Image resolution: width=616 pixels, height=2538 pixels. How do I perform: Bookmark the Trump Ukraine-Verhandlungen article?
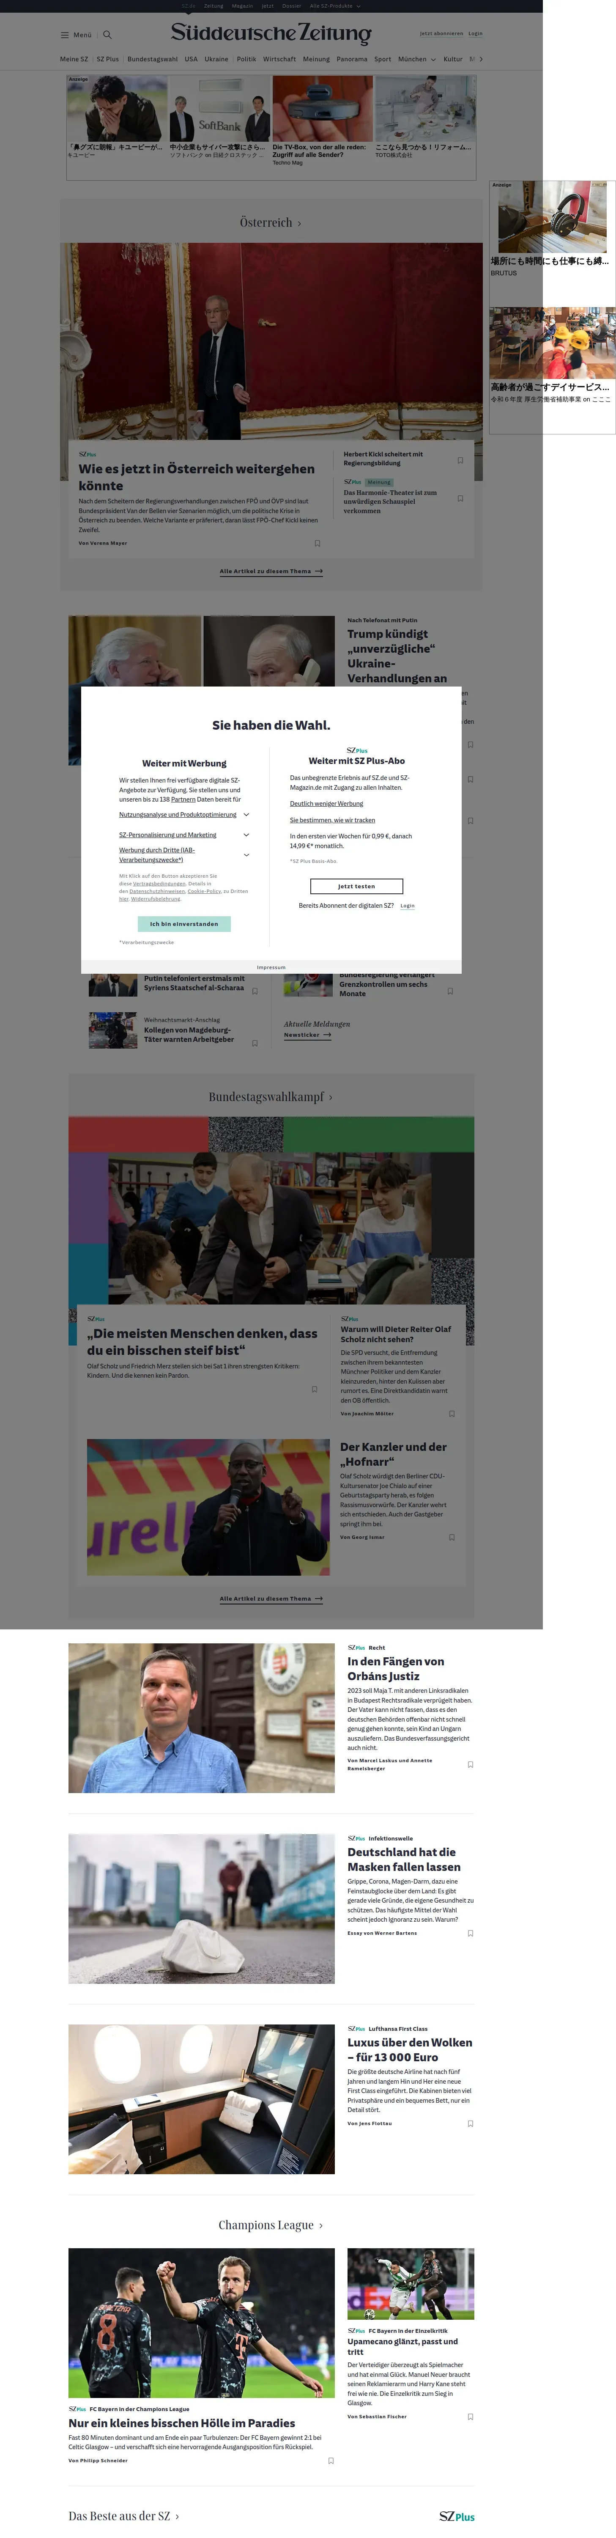pos(471,745)
